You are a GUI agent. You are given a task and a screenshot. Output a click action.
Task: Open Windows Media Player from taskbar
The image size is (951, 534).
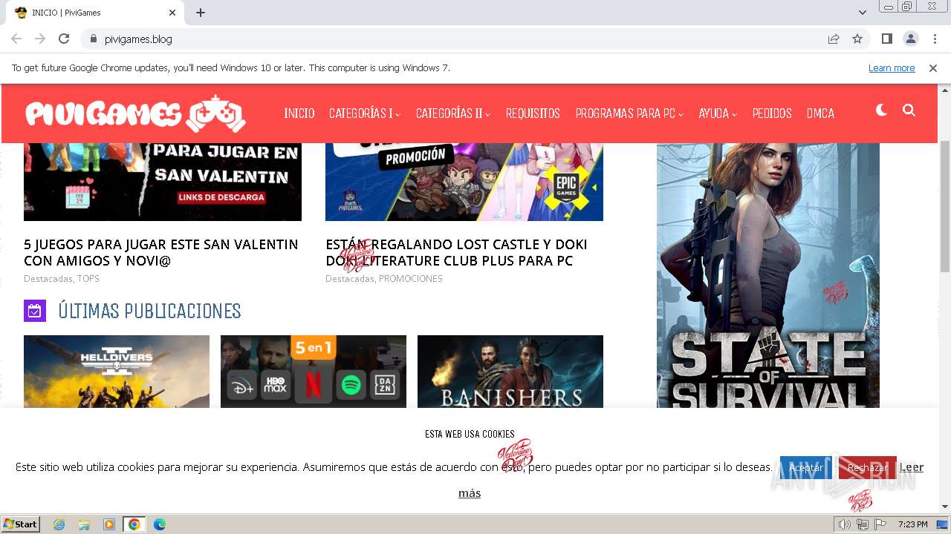point(109,524)
